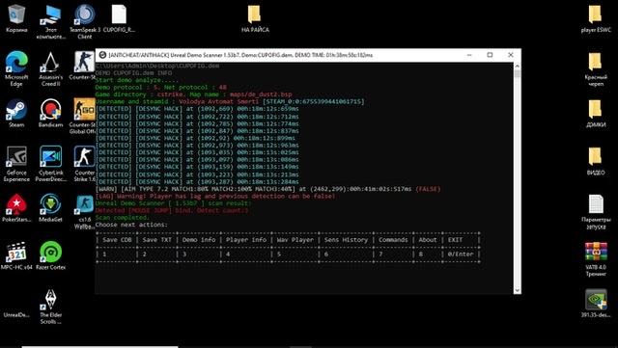Screen dimensions: 618x348
Task: Click the 0/Enter cell in console table
Action: 461,254
